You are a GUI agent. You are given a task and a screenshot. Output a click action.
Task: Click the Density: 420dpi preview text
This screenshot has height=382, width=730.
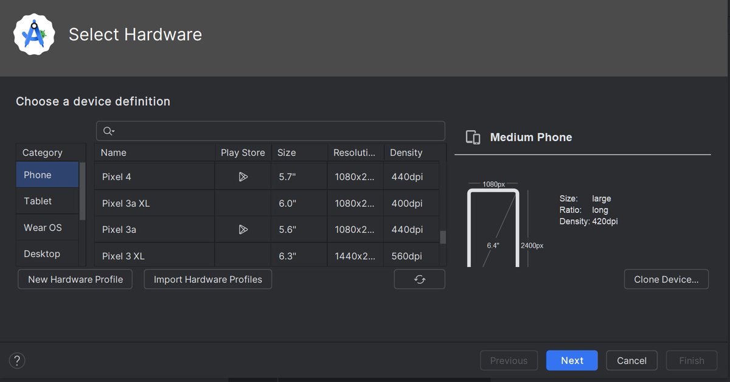coord(589,221)
